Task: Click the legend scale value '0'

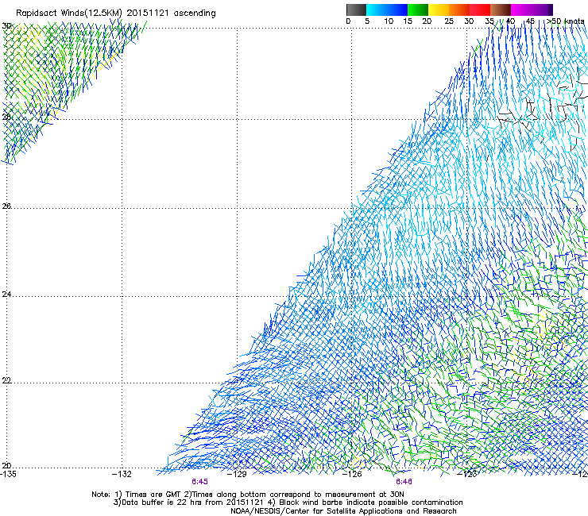Action: point(348,21)
